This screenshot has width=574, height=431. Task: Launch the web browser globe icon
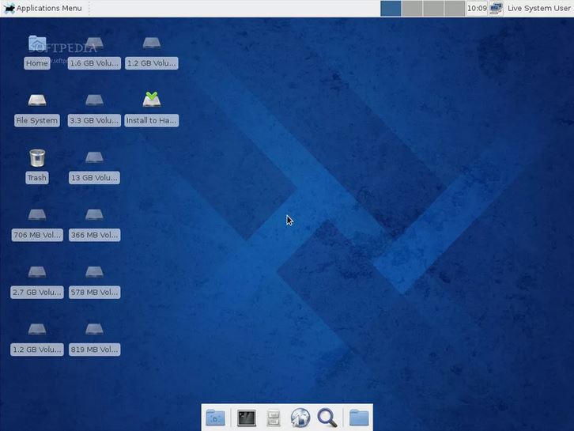coord(300,418)
